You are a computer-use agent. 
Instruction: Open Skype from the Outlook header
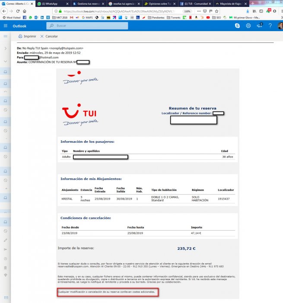[x=237, y=26]
